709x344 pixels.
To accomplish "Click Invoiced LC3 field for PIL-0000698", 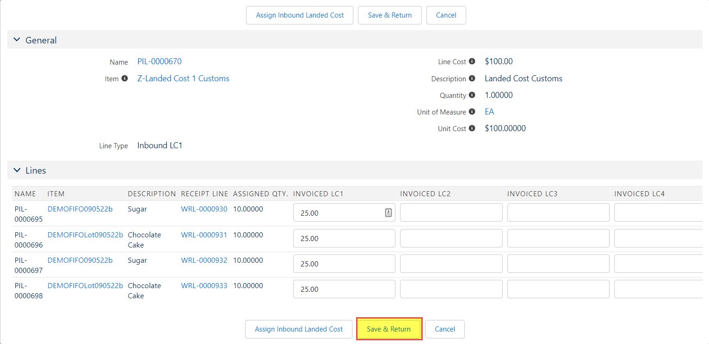I will pyautogui.click(x=558, y=289).
